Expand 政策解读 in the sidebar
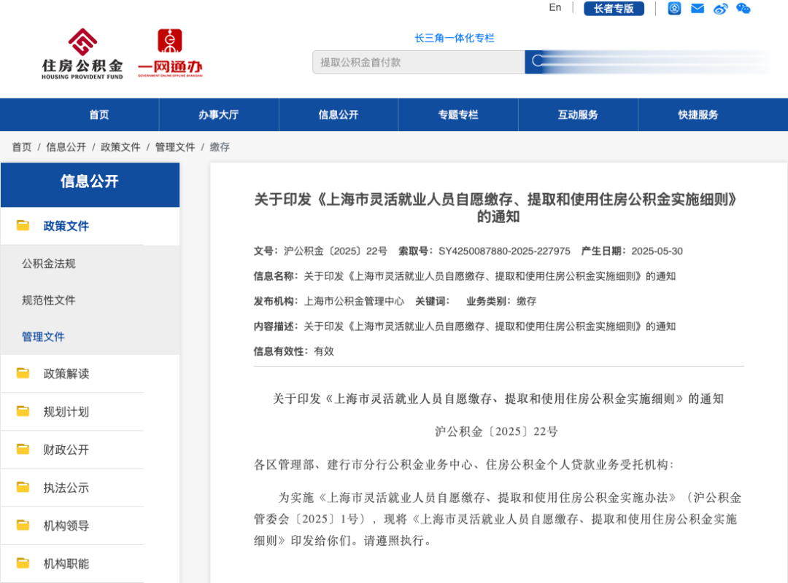Viewport: 788px width, 583px height. point(66,374)
